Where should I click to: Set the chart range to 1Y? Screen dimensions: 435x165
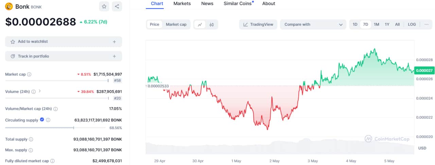click(x=387, y=24)
